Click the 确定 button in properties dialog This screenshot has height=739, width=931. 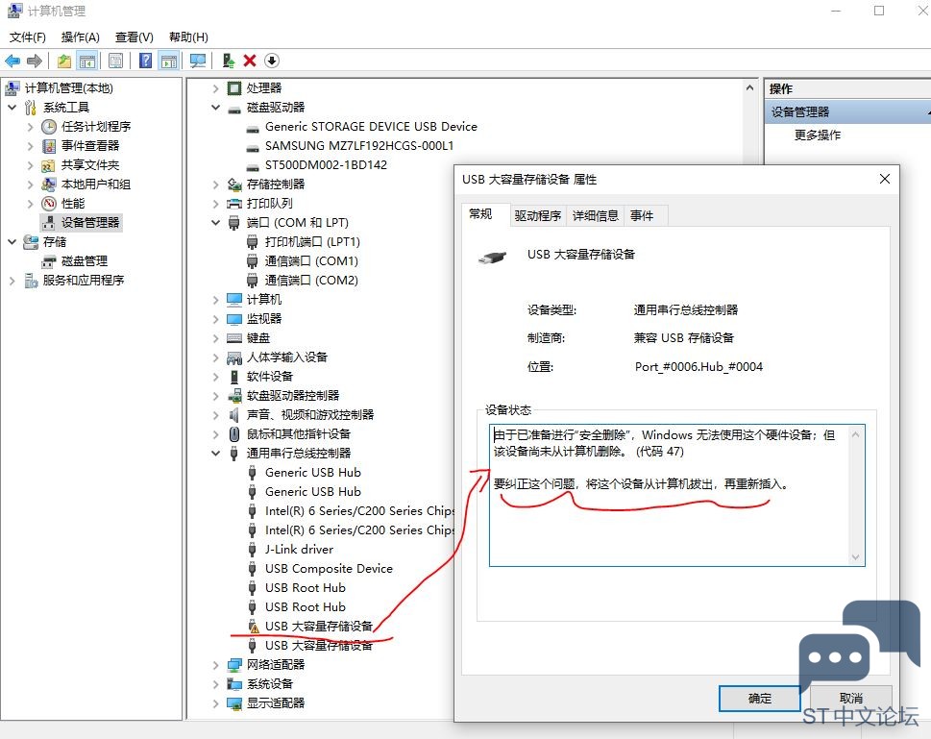[760, 699]
